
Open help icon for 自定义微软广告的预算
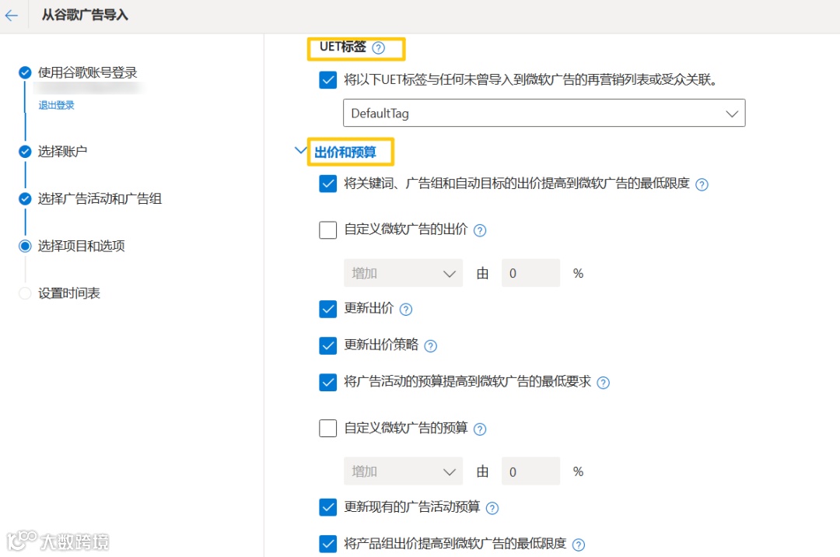click(x=480, y=429)
